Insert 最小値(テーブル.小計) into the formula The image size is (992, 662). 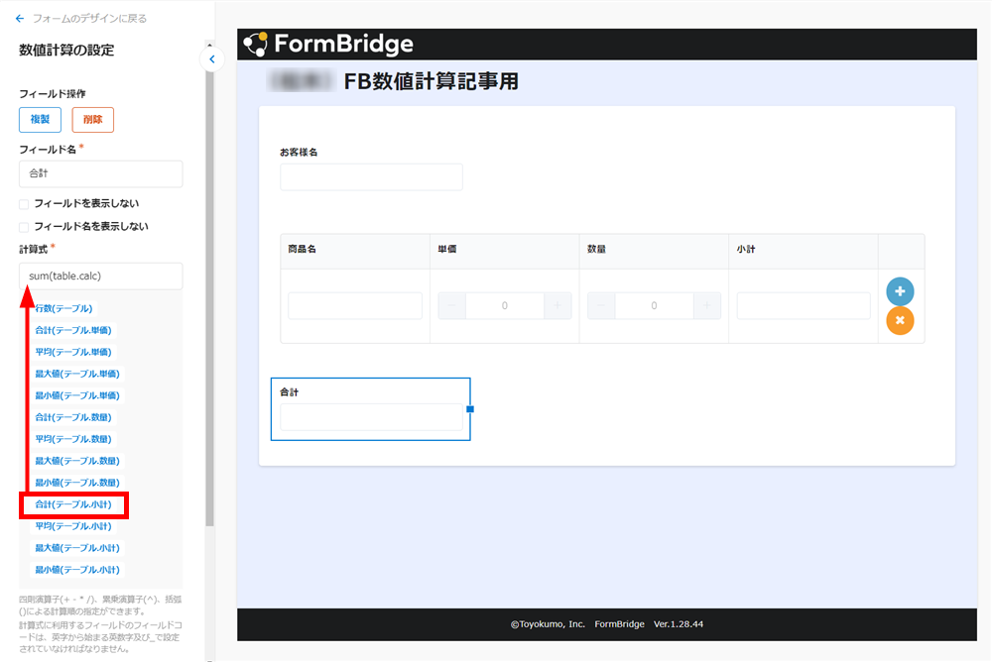click(x=77, y=570)
